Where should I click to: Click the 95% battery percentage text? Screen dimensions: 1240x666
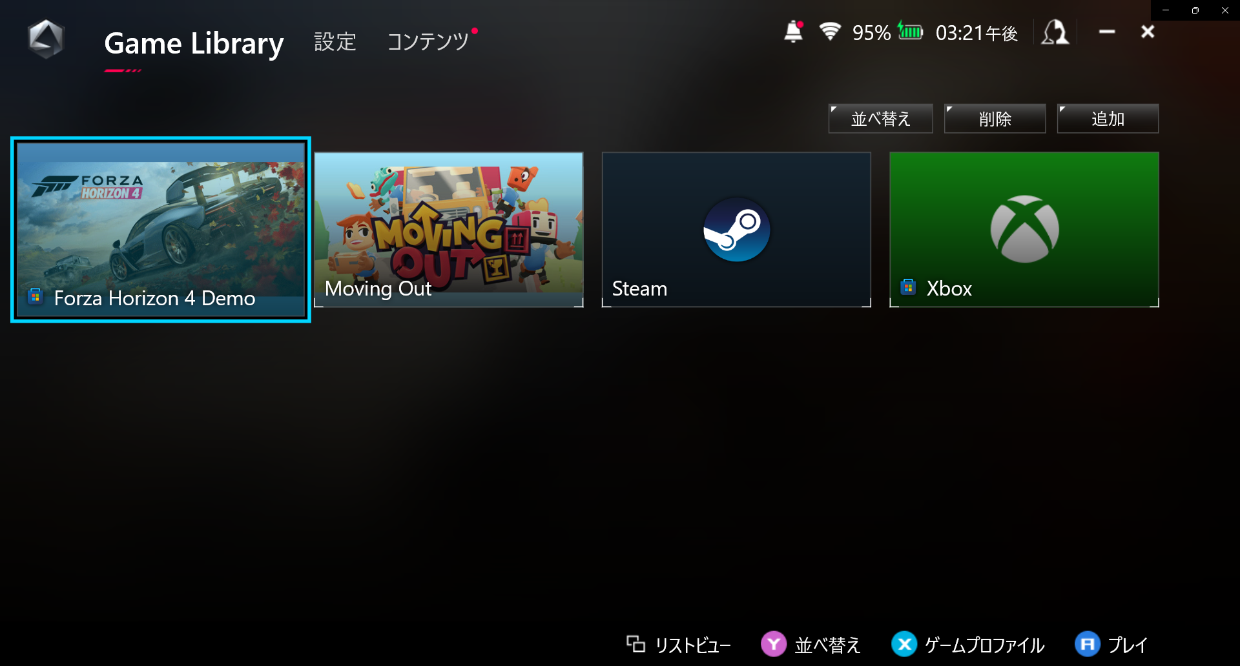[x=871, y=33]
